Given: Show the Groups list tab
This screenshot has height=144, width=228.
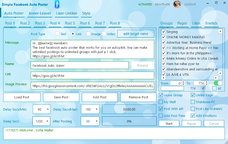Looking at the screenshot, I should (166, 23).
